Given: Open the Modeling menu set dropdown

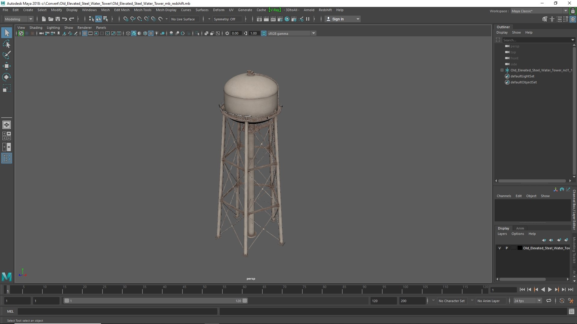Looking at the screenshot, I should (x=19, y=19).
